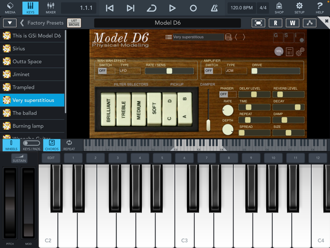This screenshot has width=330, height=248.
Task: Adjust the Amplifier DRIVE slider
Action: pos(276,71)
